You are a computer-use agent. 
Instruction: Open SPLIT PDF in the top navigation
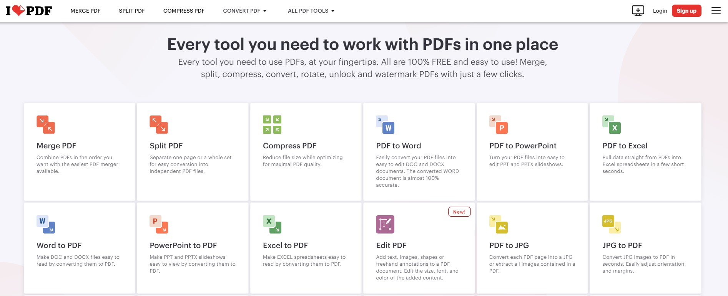(132, 11)
